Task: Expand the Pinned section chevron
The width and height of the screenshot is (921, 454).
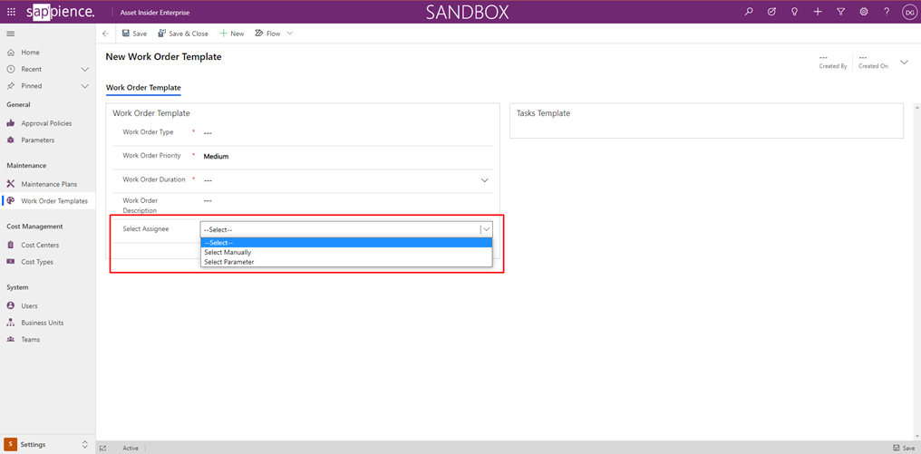Action: point(85,86)
